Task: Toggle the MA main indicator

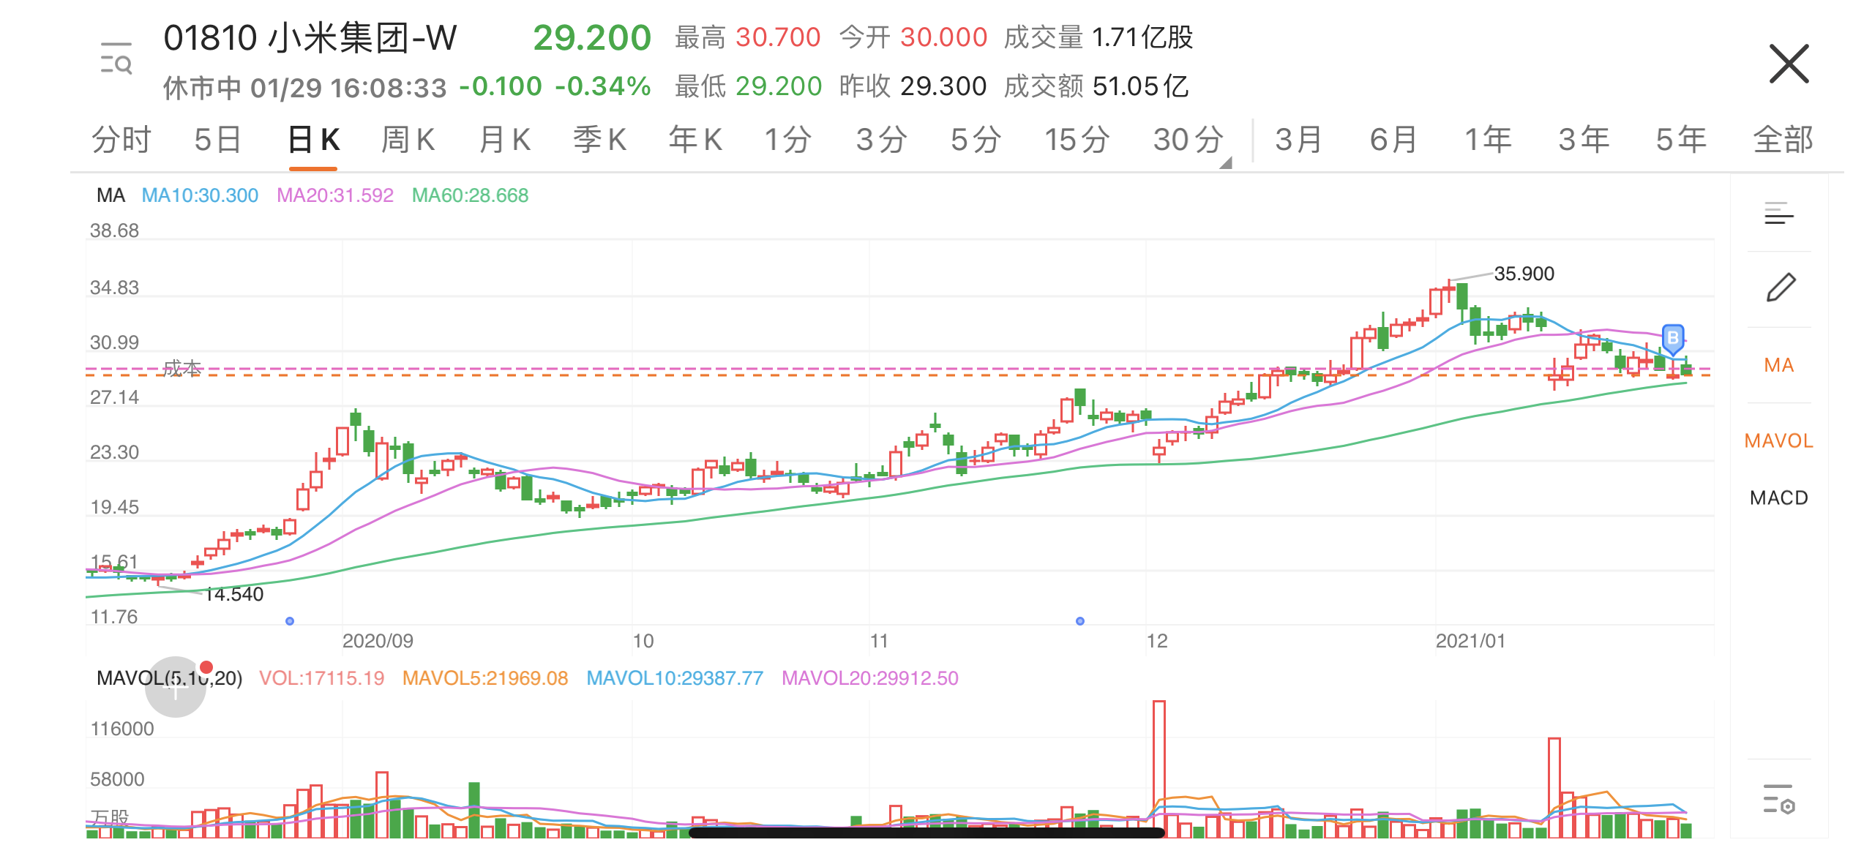Action: (1778, 365)
